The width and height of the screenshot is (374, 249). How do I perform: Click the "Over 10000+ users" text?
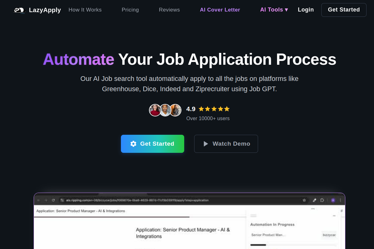208,119
